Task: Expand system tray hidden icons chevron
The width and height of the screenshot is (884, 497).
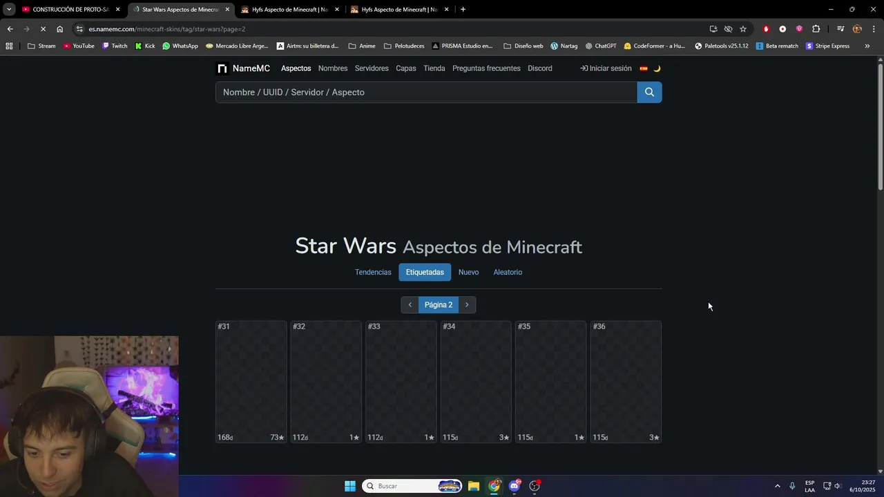Action: [777, 486]
